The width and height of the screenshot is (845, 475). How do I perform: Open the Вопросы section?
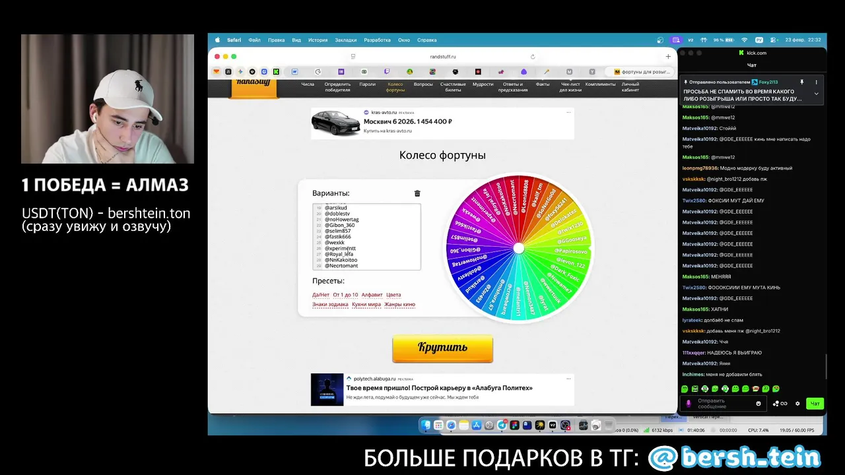point(423,84)
